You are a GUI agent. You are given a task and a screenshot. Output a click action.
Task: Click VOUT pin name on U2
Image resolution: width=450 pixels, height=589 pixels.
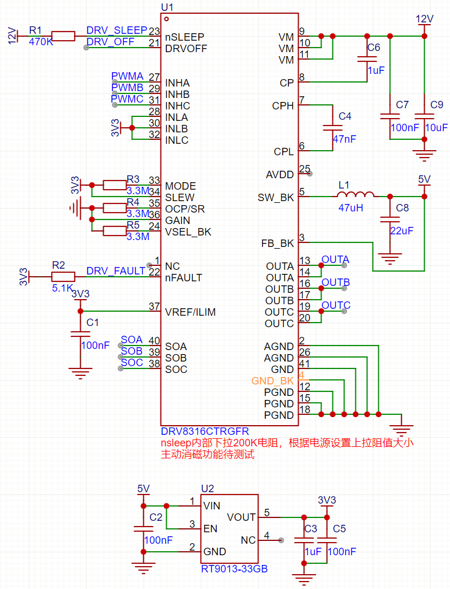coord(241,517)
